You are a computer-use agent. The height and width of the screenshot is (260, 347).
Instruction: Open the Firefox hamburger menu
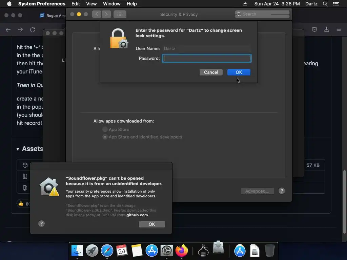(339, 29)
